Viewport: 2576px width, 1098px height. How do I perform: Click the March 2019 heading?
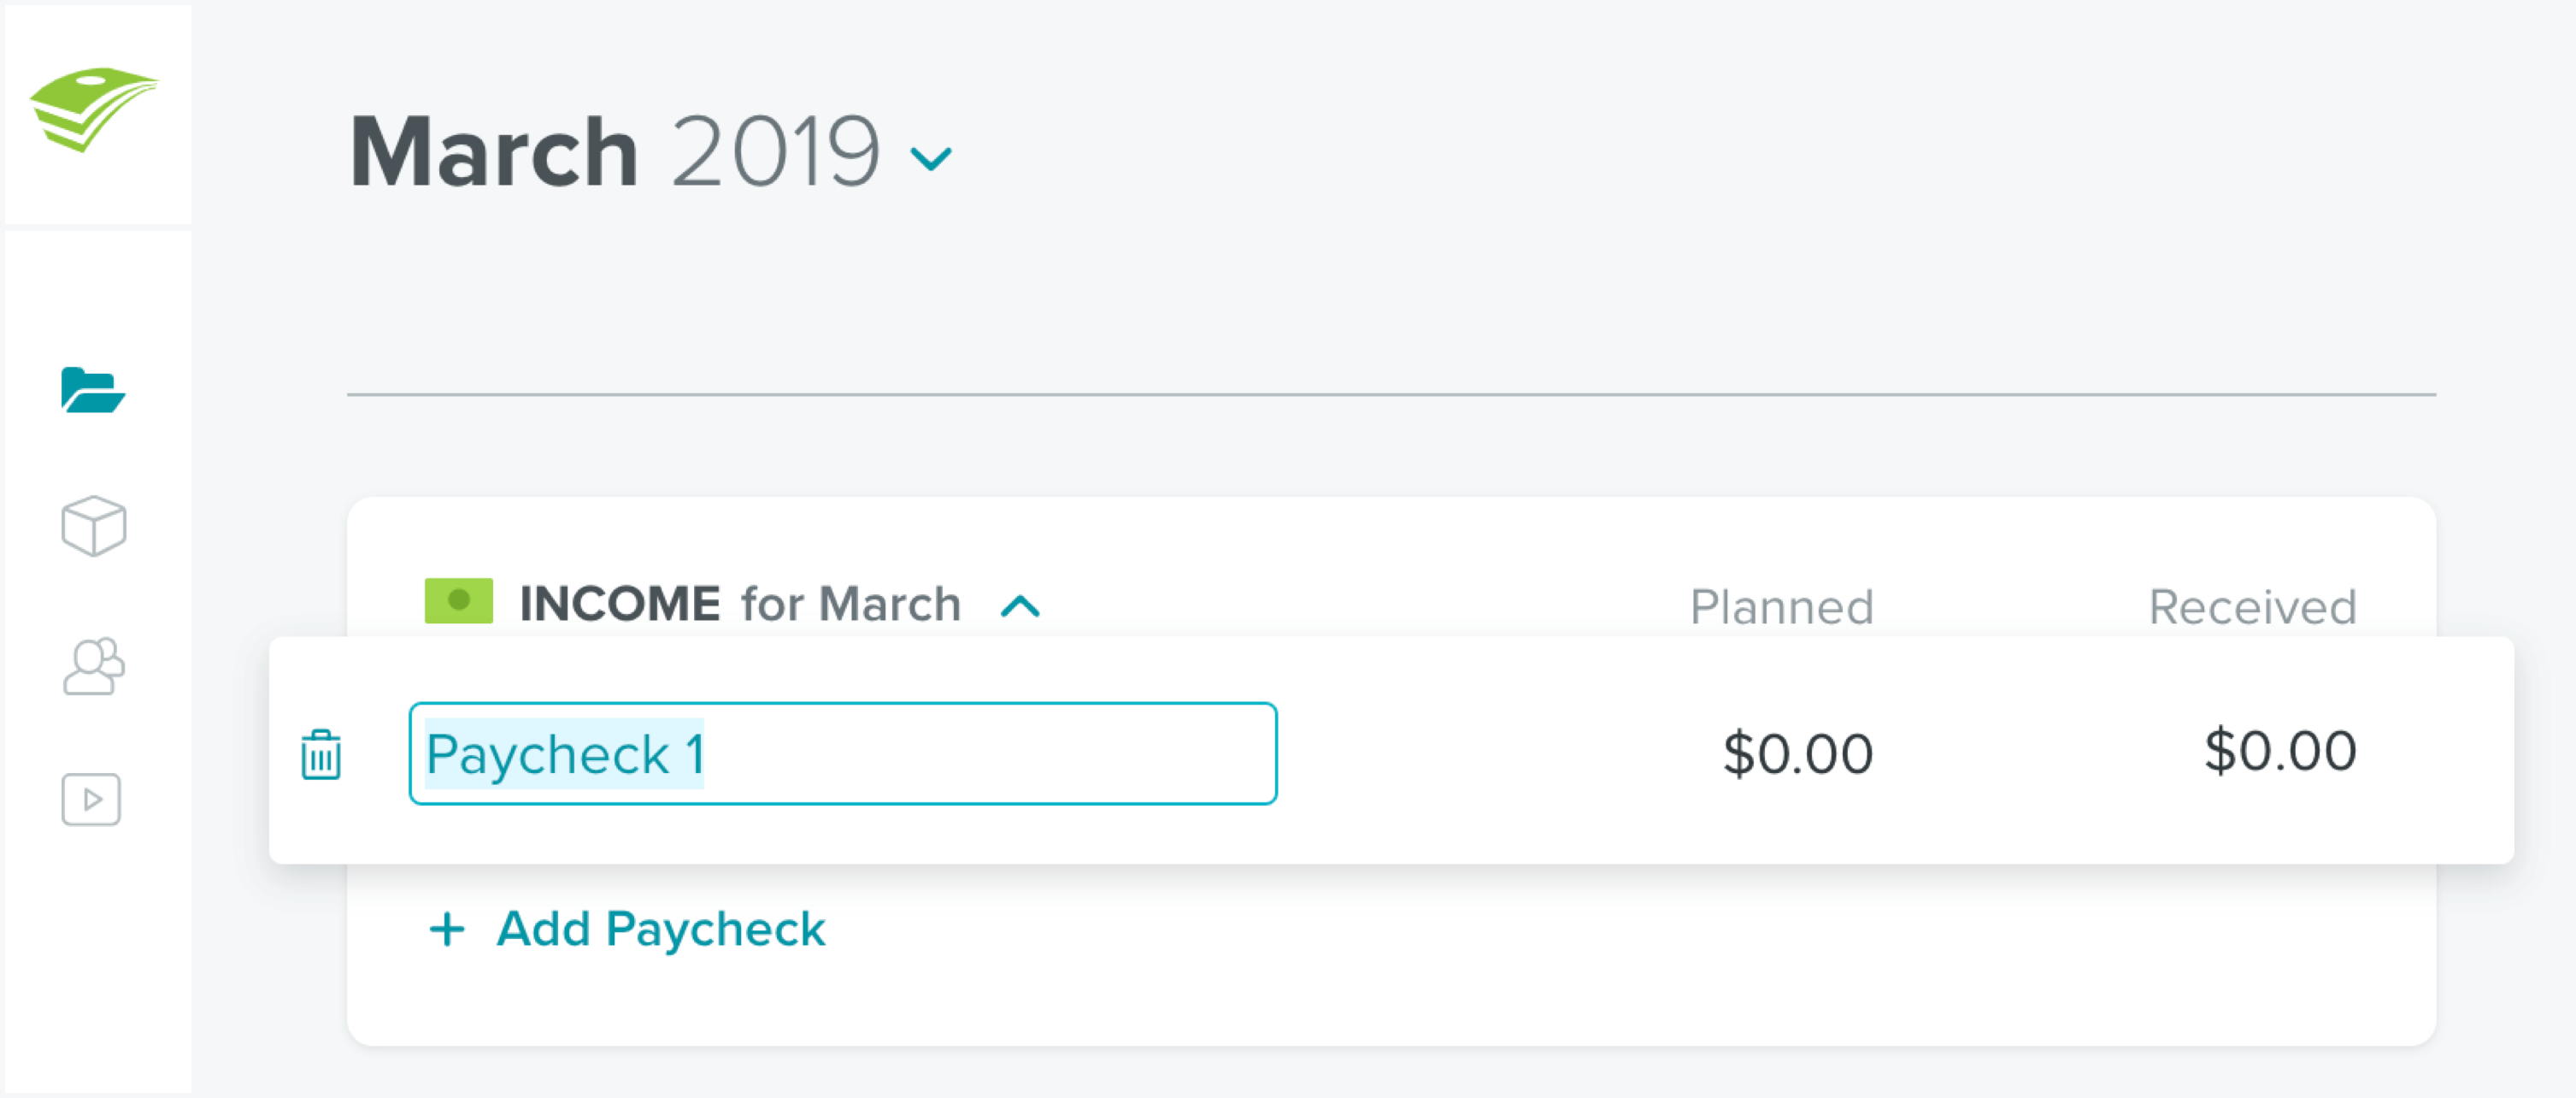614,151
